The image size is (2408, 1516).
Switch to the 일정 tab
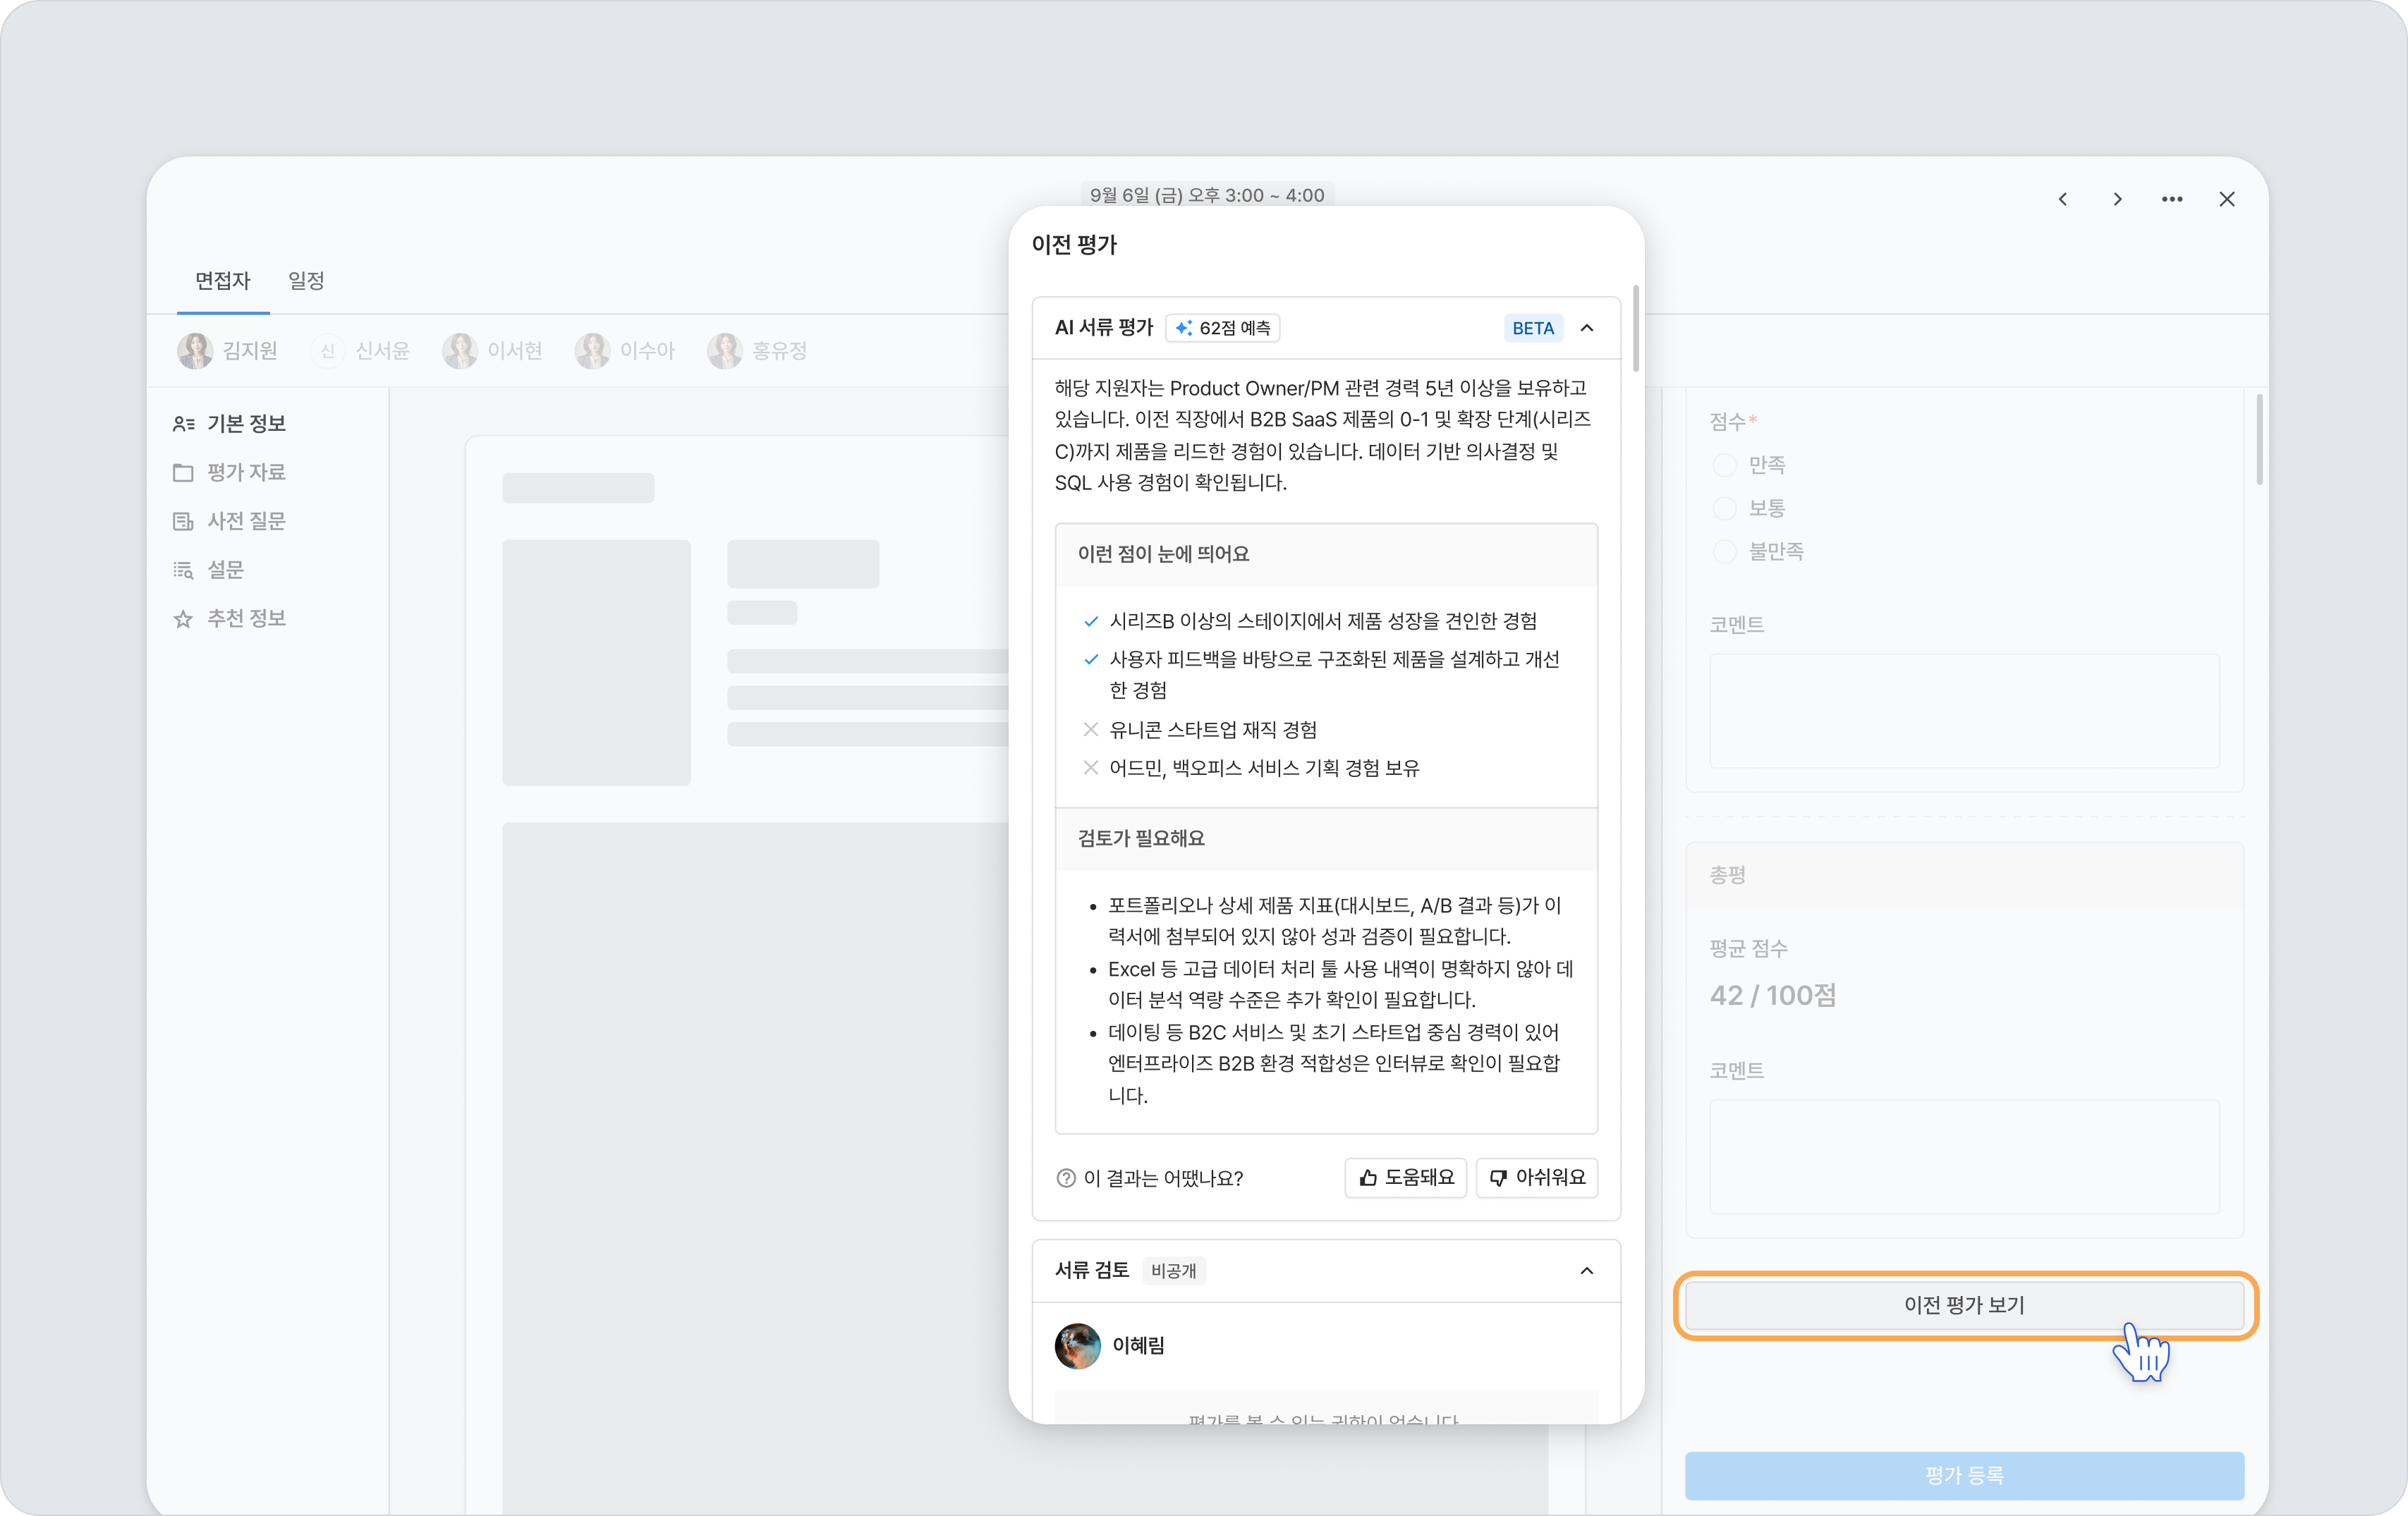tap(306, 281)
